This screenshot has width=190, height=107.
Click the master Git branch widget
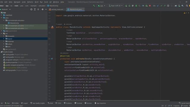click(x=184, y=106)
